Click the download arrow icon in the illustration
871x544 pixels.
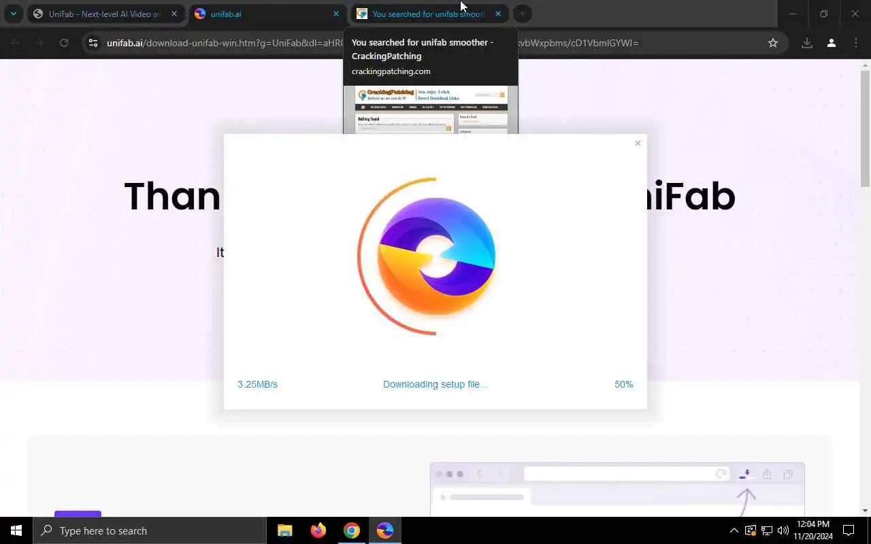pos(746,474)
